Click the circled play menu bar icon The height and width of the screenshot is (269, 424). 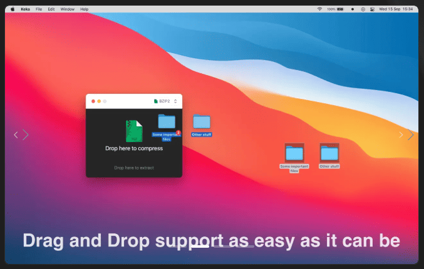tap(363, 9)
